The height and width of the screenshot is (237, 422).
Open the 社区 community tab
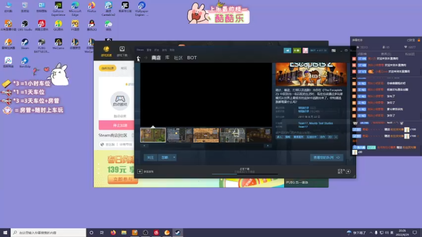pos(178,58)
